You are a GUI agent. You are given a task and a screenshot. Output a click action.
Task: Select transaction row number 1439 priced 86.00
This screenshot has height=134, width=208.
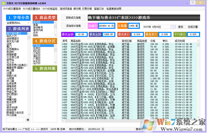(129, 97)
